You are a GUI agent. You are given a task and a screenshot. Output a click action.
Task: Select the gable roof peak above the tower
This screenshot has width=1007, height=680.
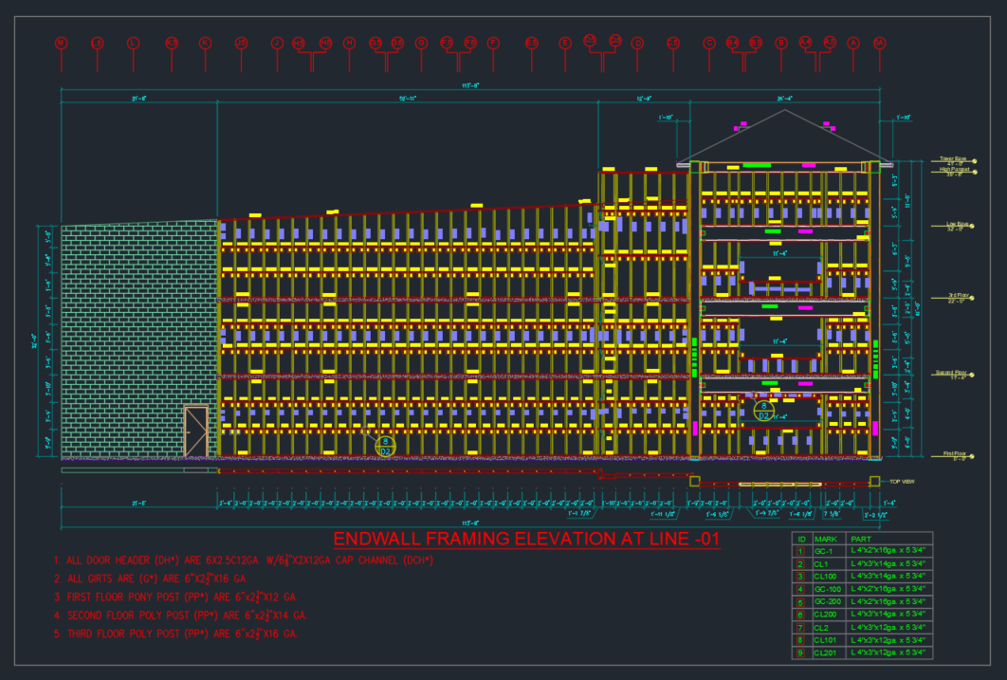784,112
